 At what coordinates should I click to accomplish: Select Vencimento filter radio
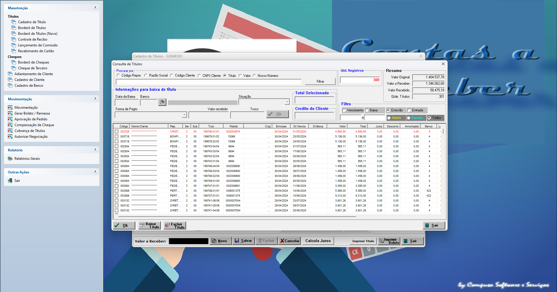tap(344, 110)
